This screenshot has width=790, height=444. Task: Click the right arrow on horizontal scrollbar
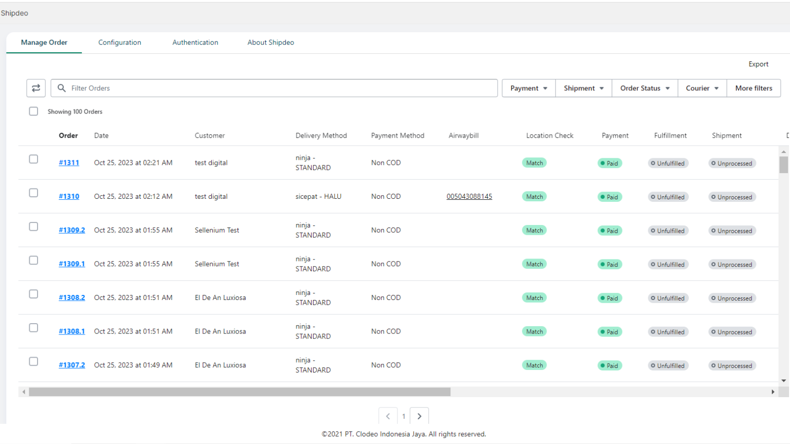(x=773, y=391)
